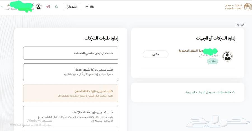Open the EN language dropdown
The image size is (252, 131).
pyautogui.click(x=90, y=7)
